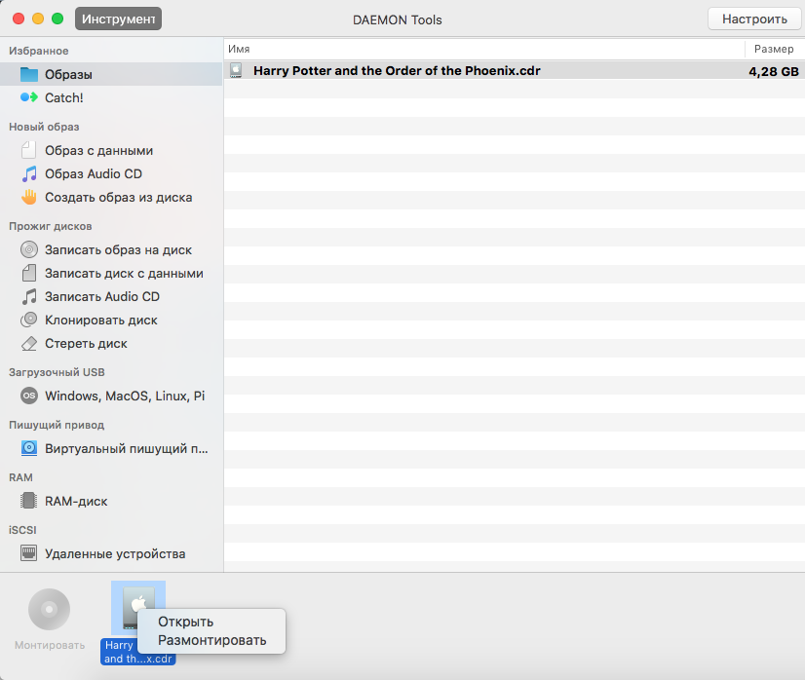
Task: Open the Catch! sidebar item
Action: pyautogui.click(x=111, y=97)
